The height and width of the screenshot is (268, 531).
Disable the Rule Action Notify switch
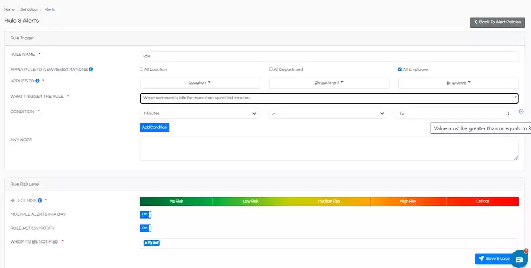(145, 228)
